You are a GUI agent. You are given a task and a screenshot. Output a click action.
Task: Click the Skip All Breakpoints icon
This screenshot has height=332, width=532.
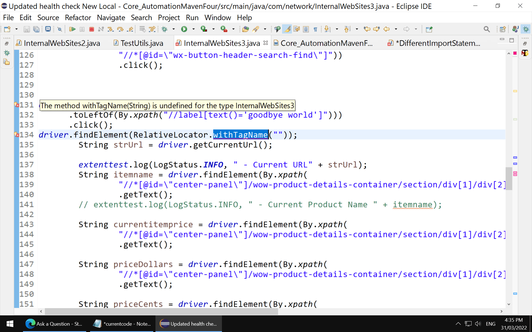[59, 29]
